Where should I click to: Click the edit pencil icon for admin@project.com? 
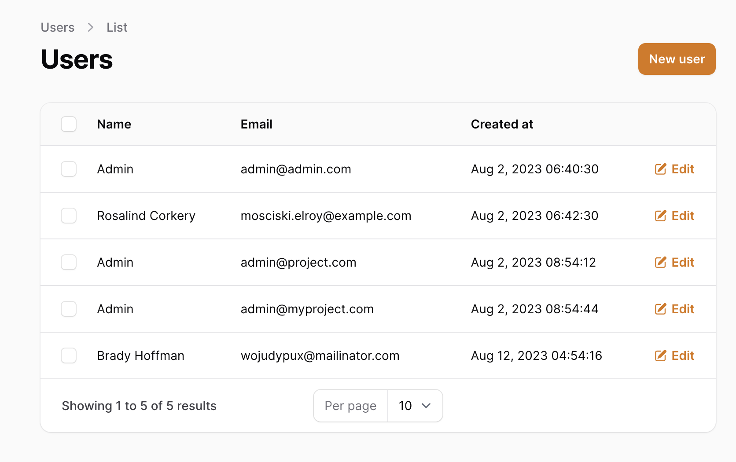tap(660, 262)
